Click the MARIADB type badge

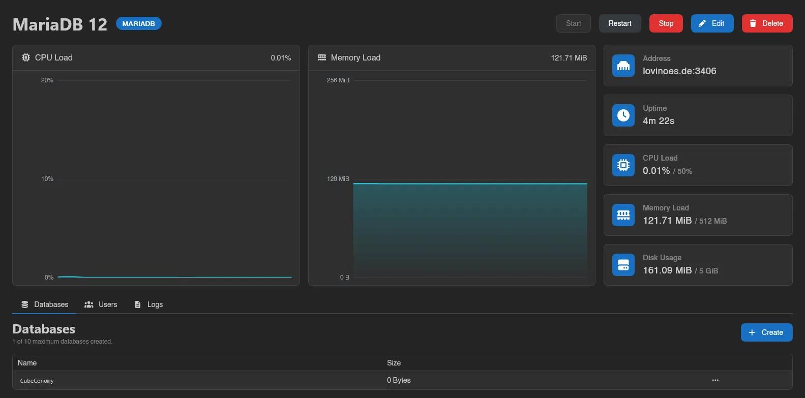[x=139, y=23]
